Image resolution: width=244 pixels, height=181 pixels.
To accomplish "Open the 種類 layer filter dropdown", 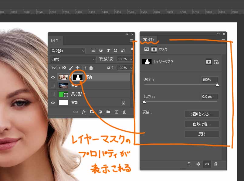I will click(x=67, y=51).
